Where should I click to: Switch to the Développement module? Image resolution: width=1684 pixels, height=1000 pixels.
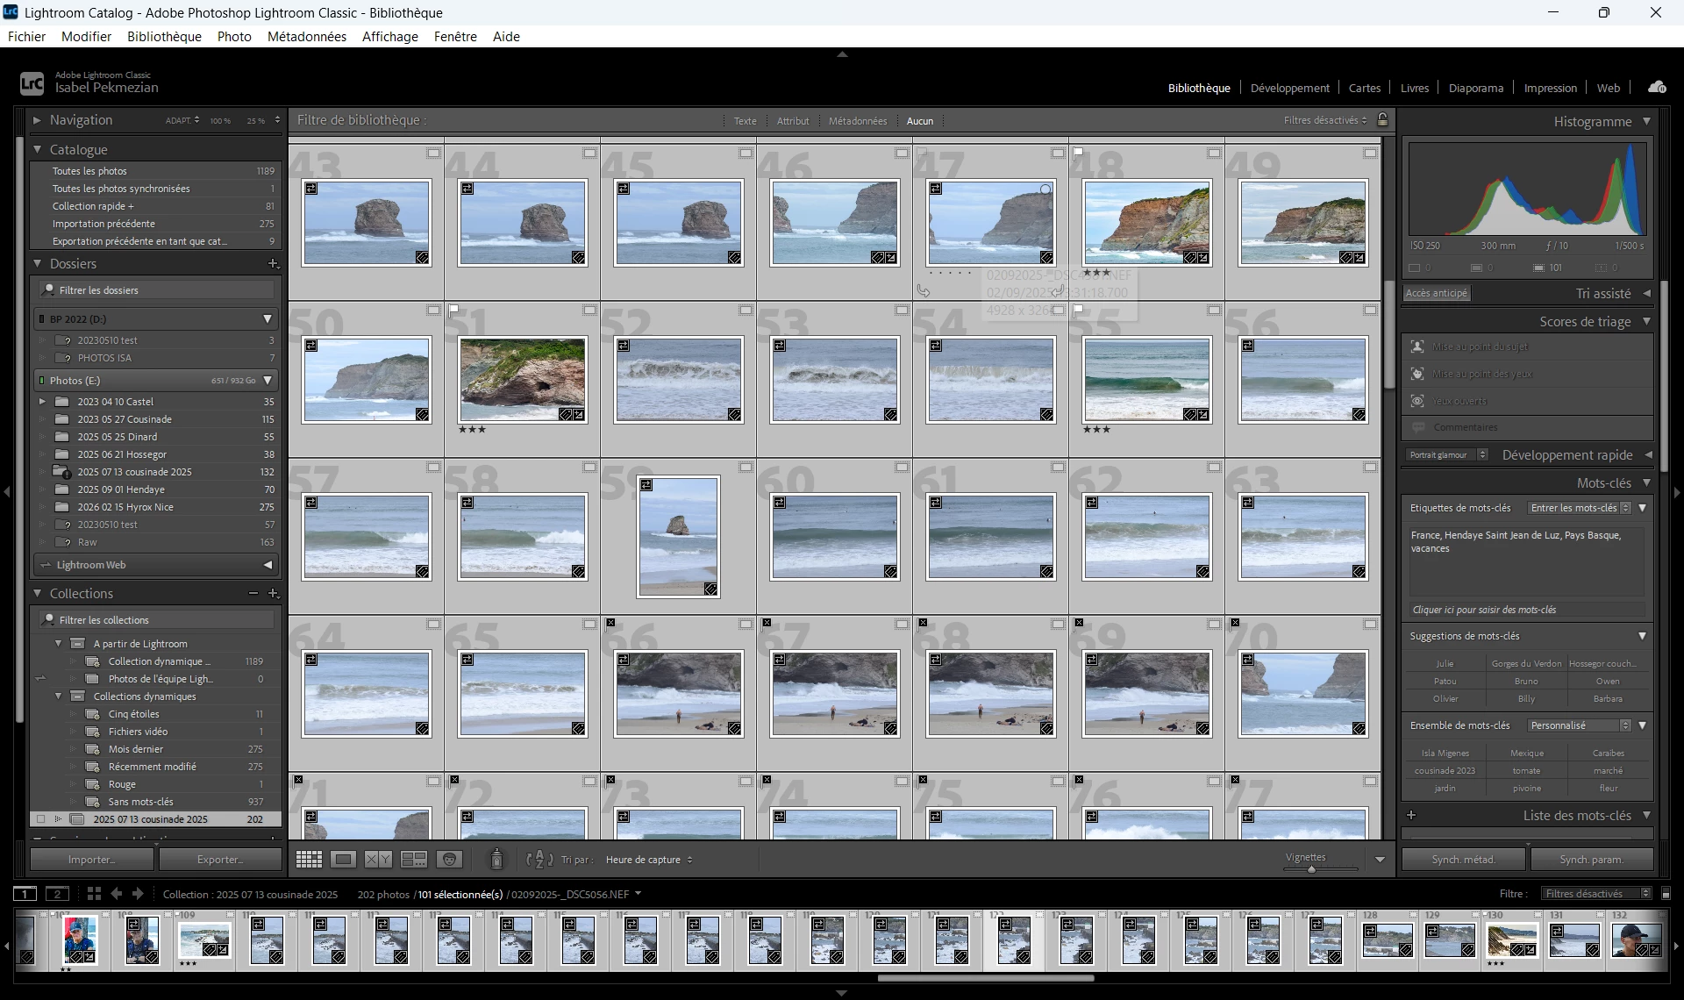coord(1289,88)
